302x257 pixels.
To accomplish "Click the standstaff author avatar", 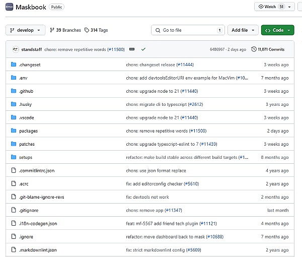I will click(x=16, y=49).
